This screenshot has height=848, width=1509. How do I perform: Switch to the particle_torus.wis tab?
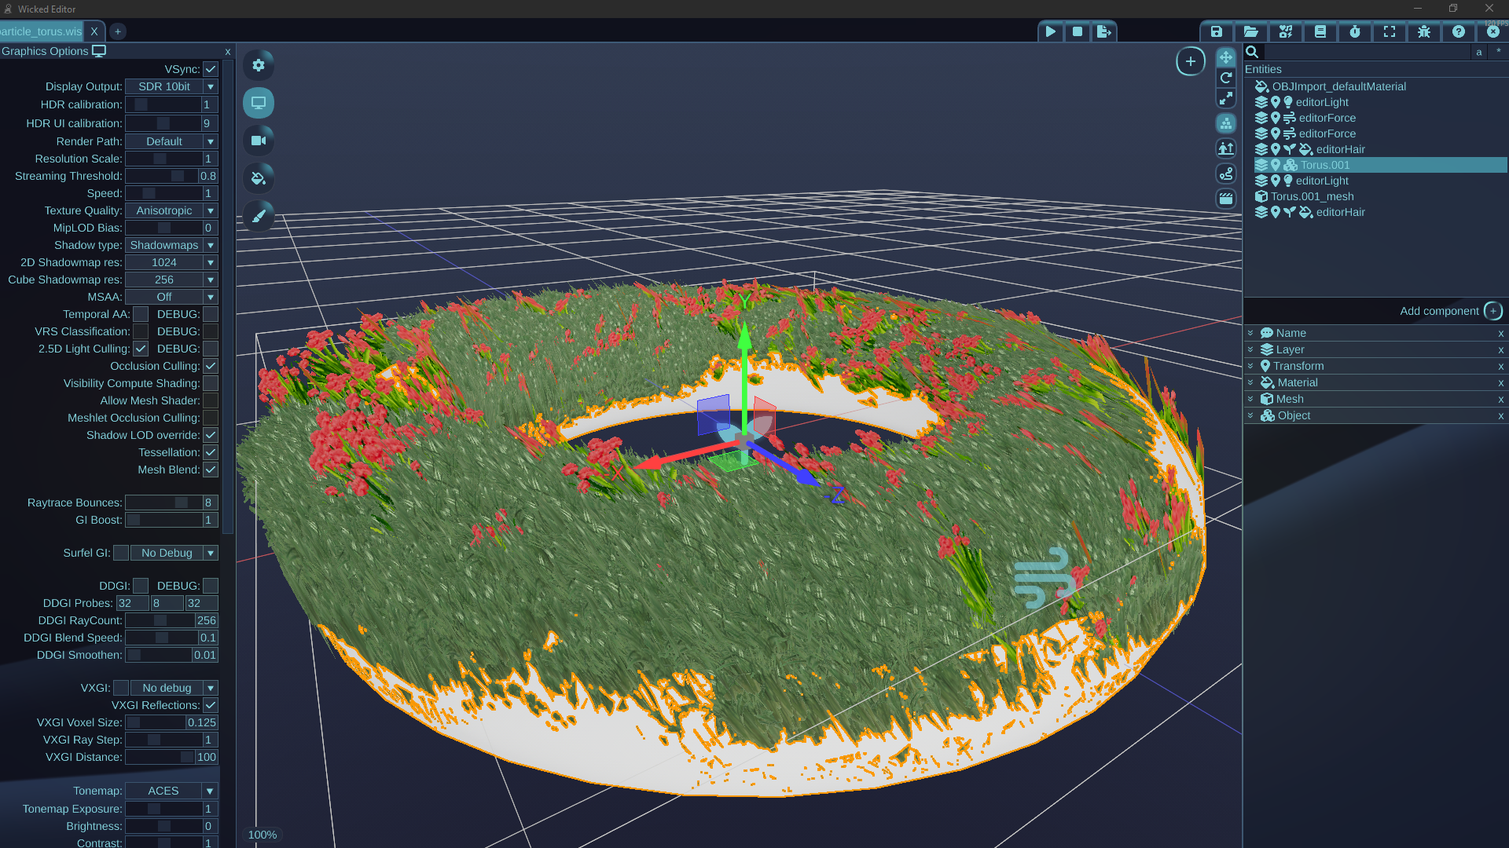tap(41, 31)
